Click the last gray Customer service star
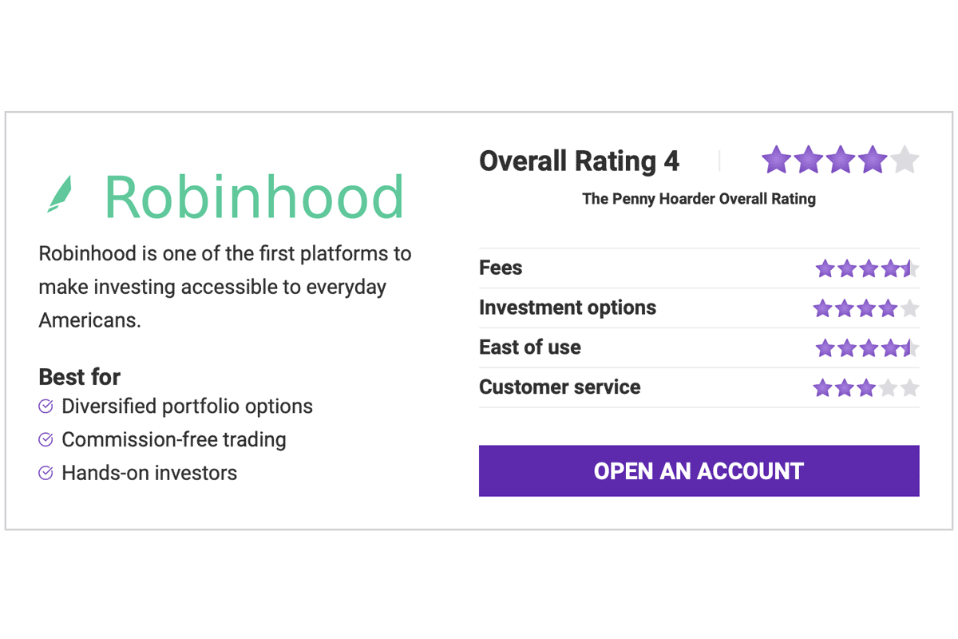 (909, 388)
